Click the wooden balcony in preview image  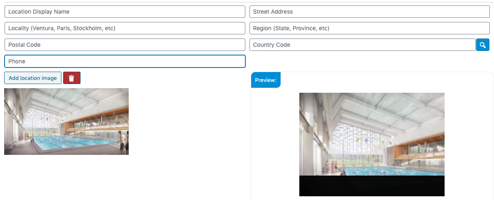click(419, 151)
